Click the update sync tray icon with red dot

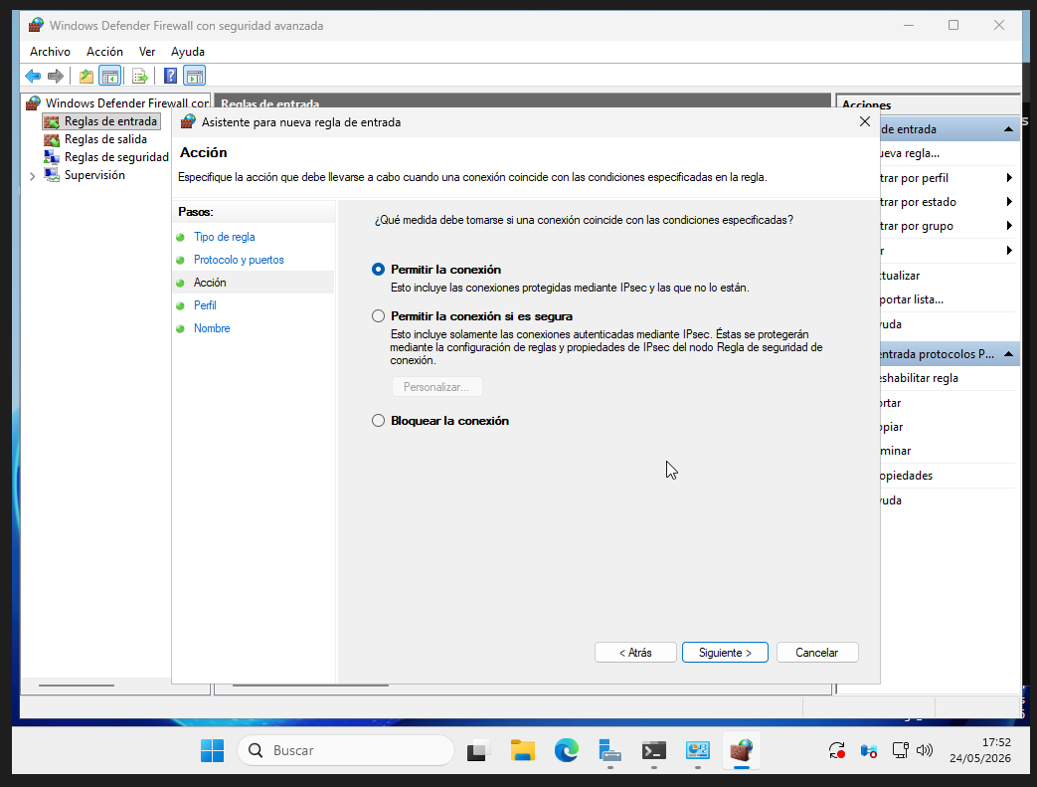click(837, 750)
